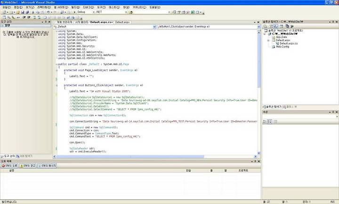Toggle auto-hide pin on Properties panel
The image size is (339, 204).
pyautogui.click(x=333, y=112)
